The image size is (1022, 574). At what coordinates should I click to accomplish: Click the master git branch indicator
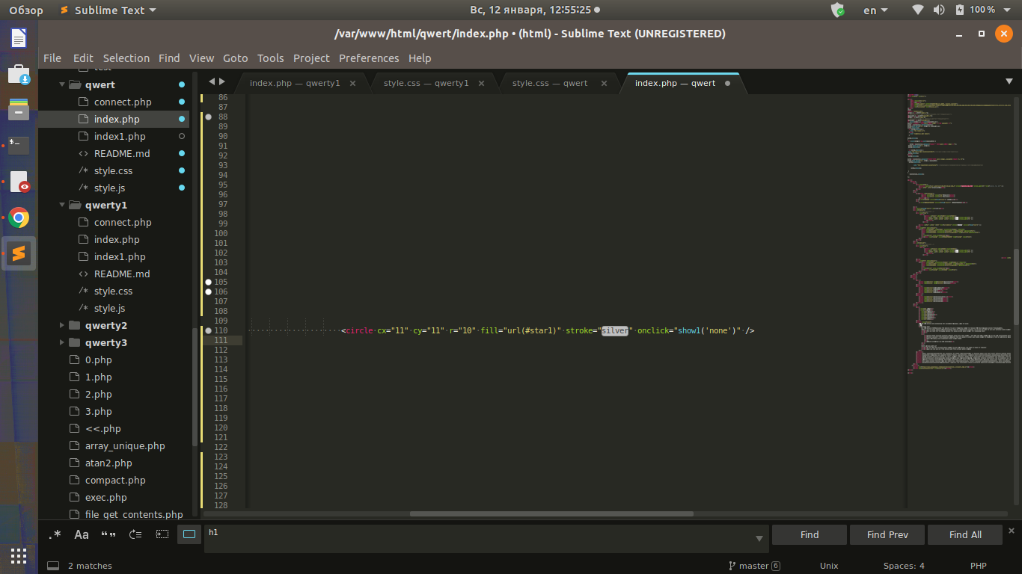754,566
